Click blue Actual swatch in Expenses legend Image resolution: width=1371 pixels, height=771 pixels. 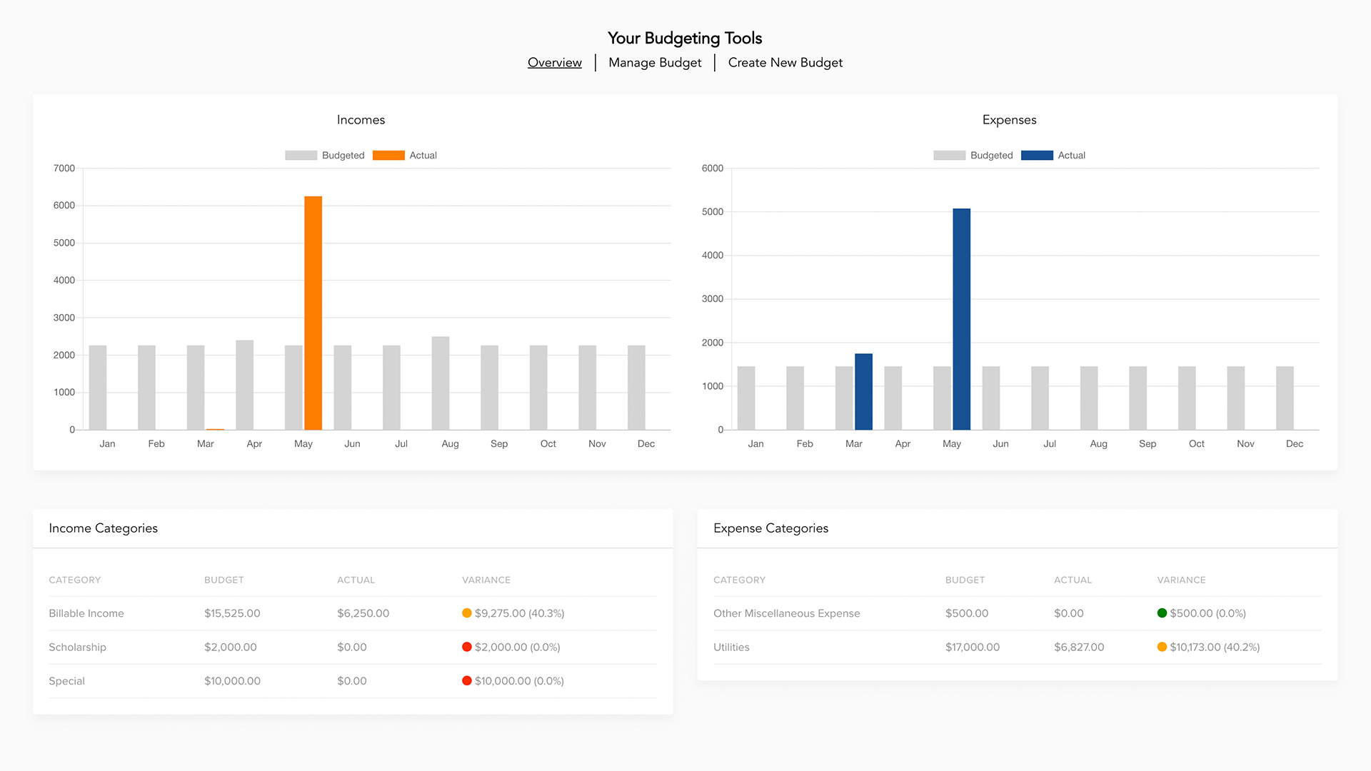tap(1037, 156)
